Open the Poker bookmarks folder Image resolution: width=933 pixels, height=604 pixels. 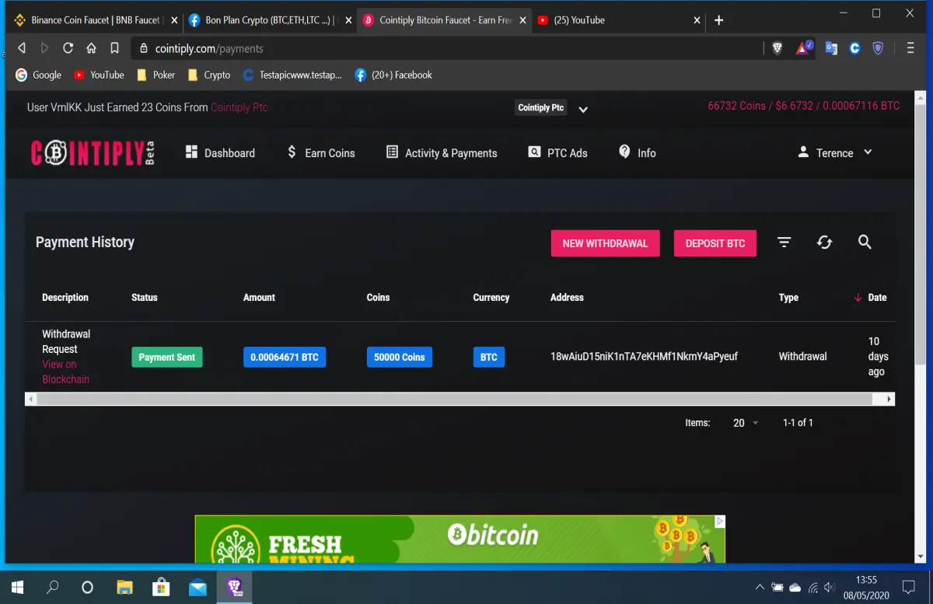coord(155,75)
